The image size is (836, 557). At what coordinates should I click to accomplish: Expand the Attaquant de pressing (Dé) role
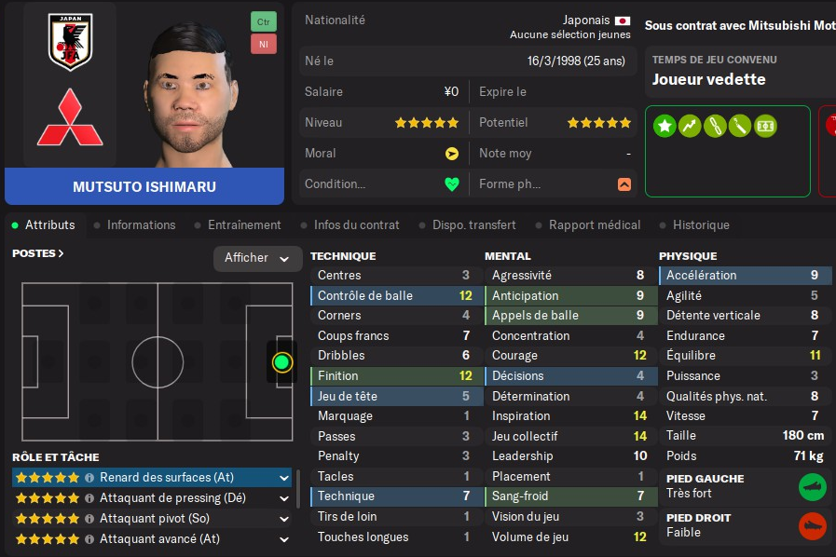284,498
